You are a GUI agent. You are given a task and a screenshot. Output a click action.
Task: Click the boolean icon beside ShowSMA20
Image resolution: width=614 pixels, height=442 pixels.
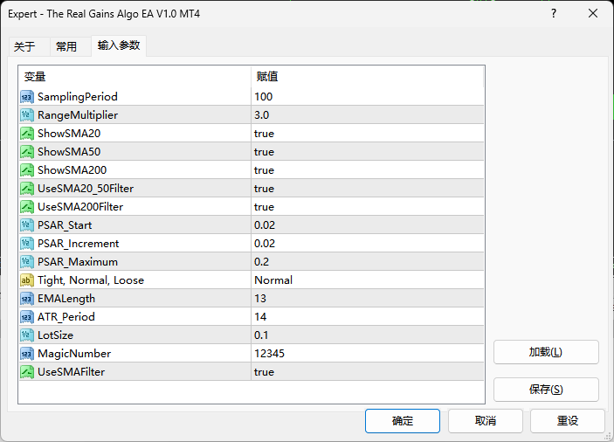click(x=26, y=133)
